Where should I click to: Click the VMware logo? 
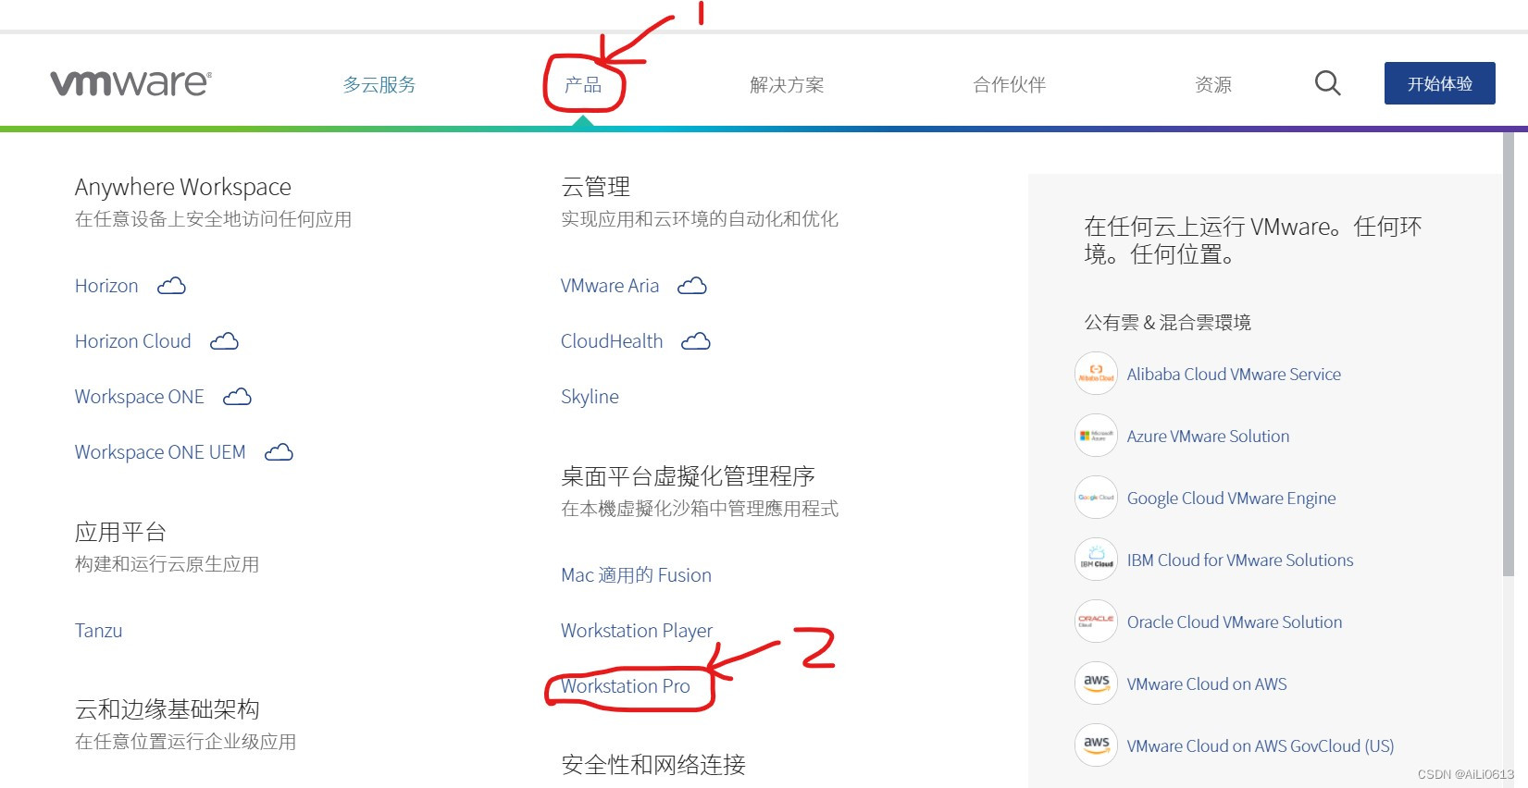130,83
